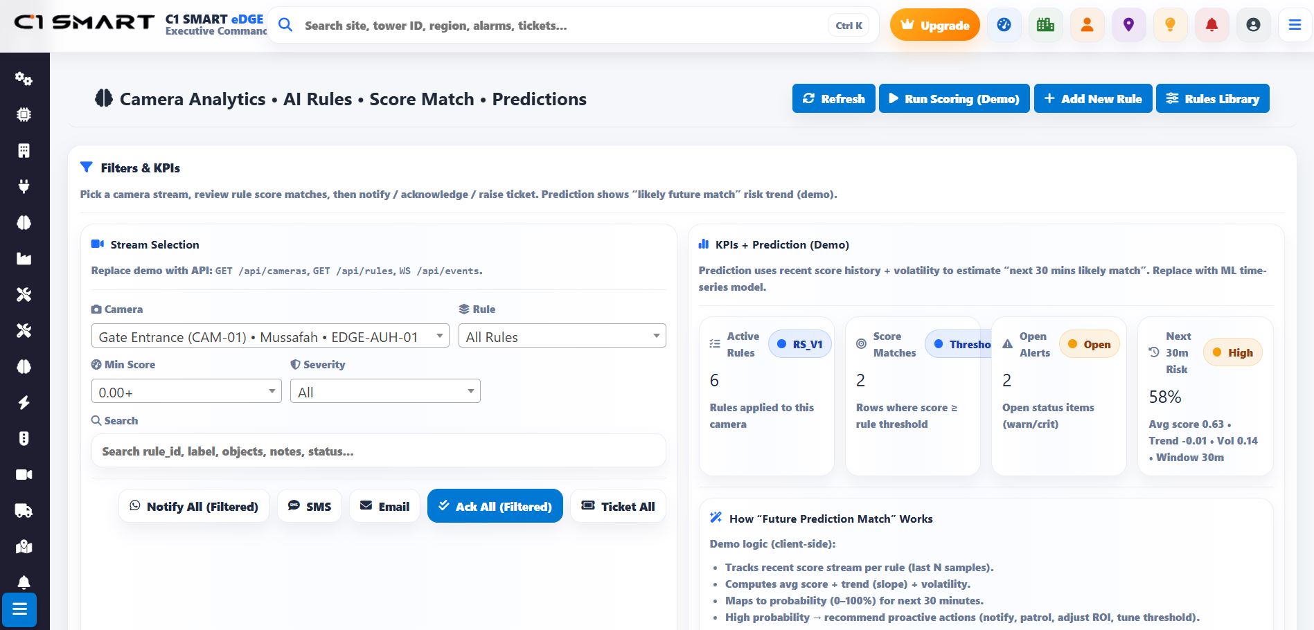
Task: Click the purple map pin icon
Action: click(1128, 25)
